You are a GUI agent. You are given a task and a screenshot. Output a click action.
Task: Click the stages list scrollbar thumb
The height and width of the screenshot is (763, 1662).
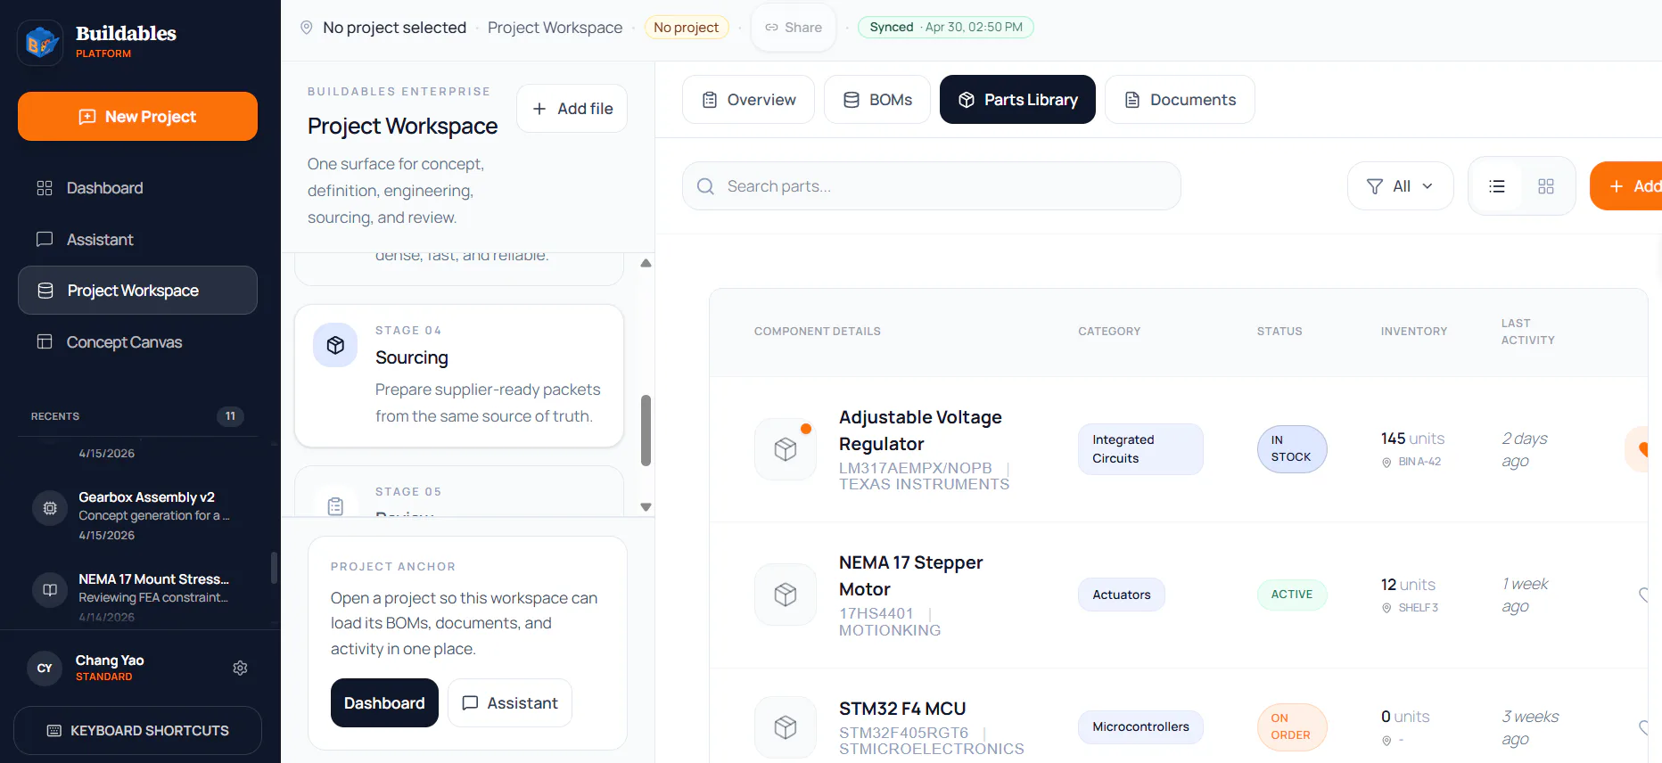[646, 431]
